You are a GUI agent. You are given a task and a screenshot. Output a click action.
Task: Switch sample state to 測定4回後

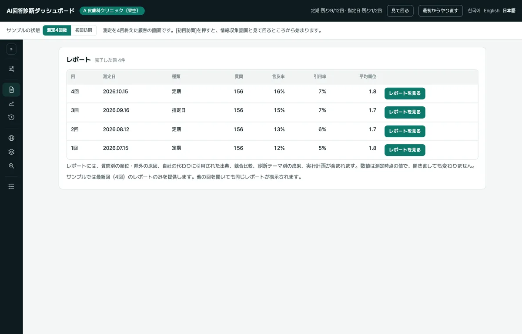point(57,30)
